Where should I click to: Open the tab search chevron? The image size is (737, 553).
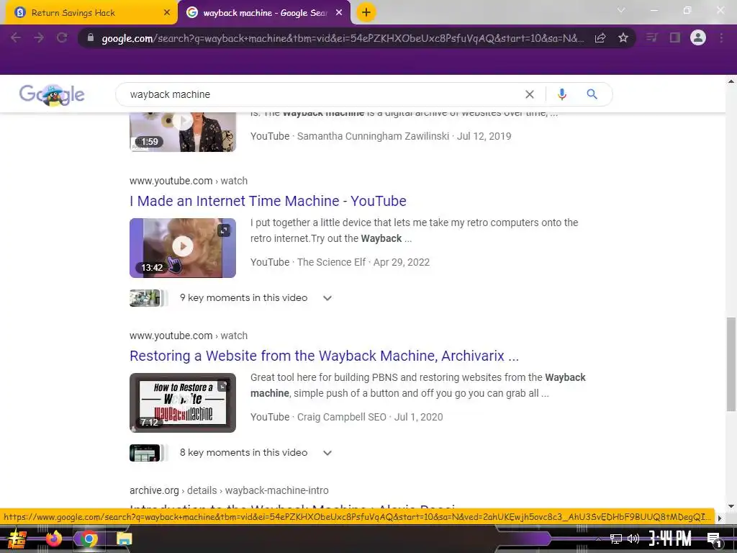621,10
